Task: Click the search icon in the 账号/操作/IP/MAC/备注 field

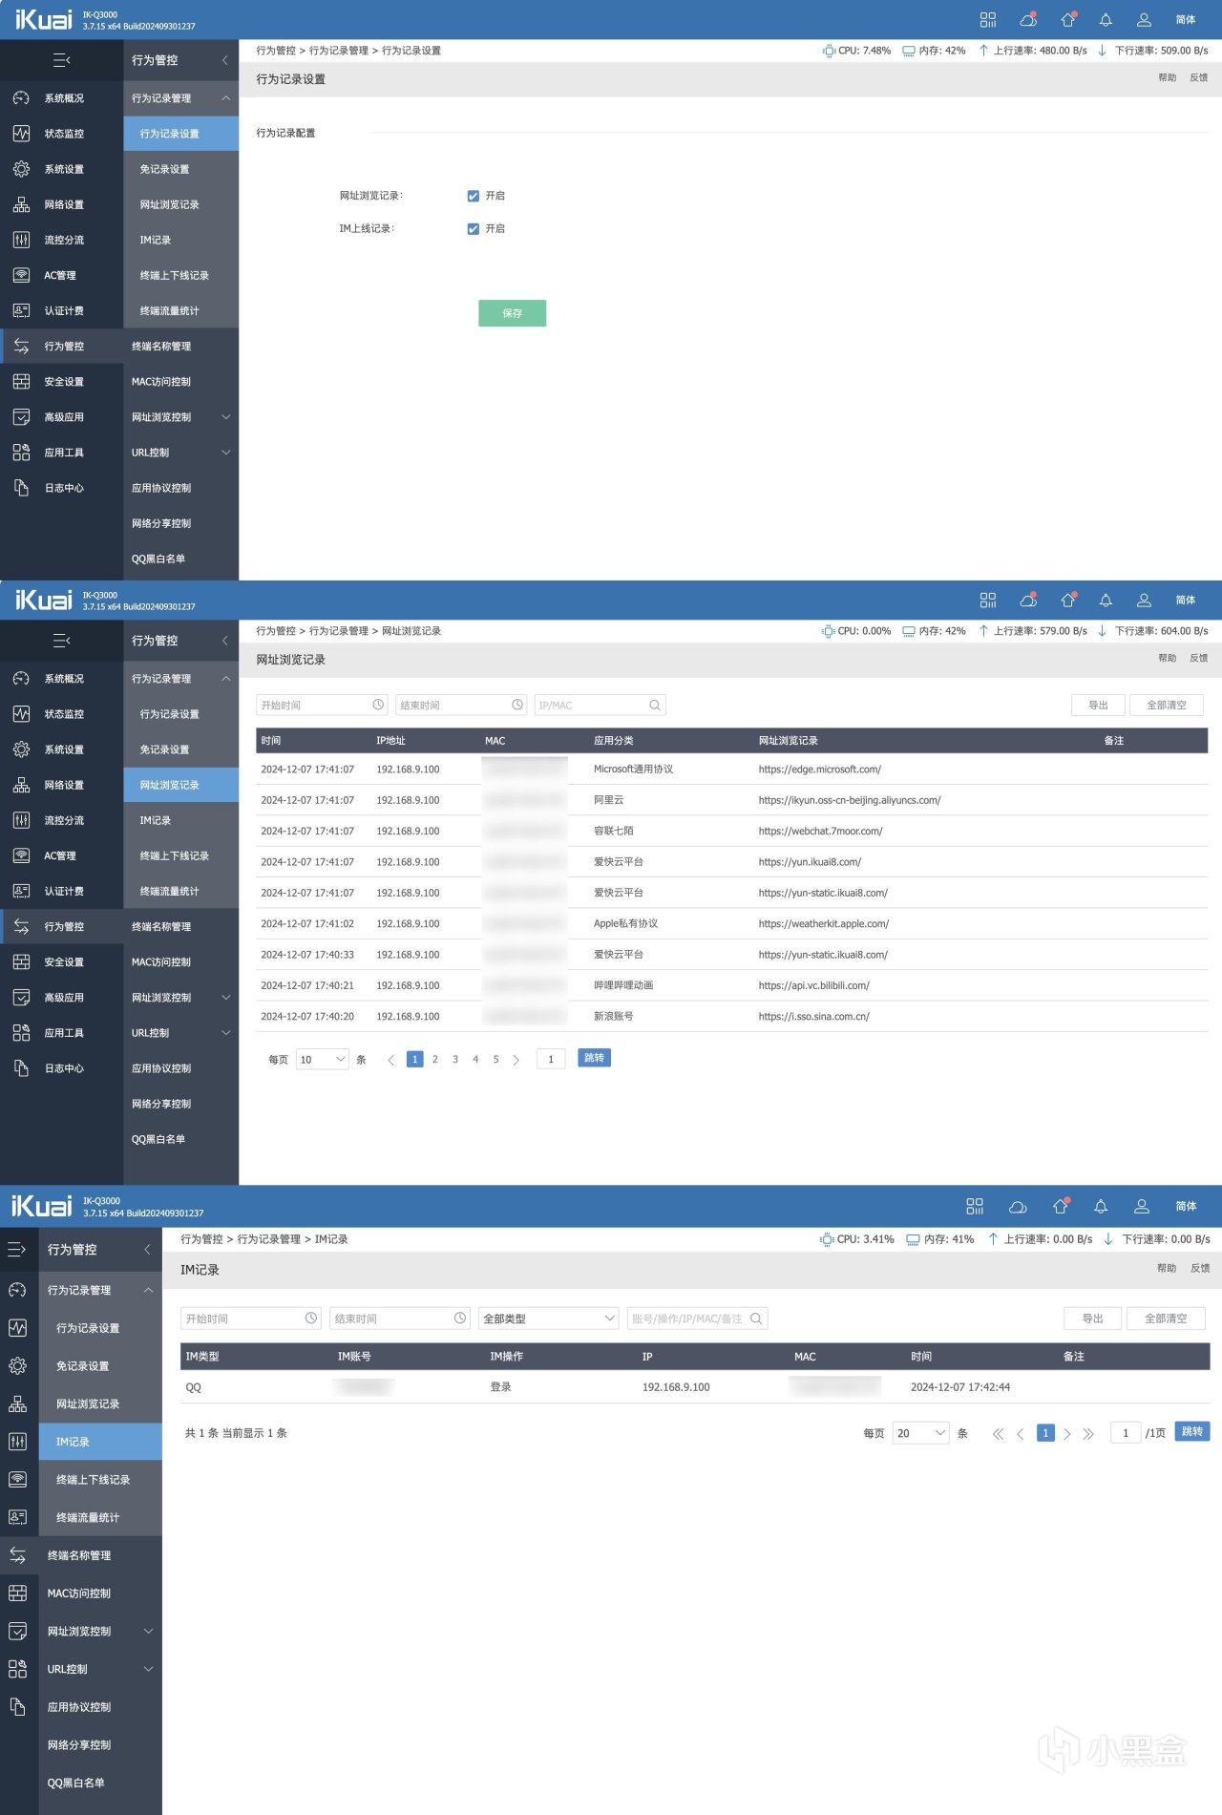Action: 756,1319
